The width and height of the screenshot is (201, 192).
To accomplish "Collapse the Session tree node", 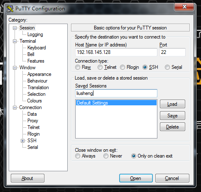I will (15, 28).
